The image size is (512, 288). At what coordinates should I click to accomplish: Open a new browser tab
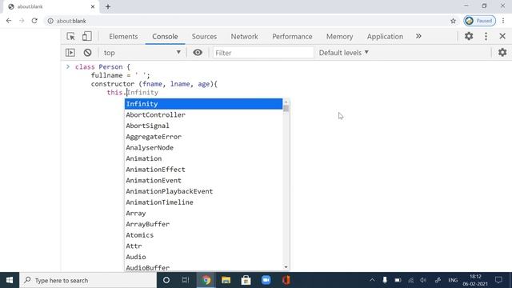point(108,6)
